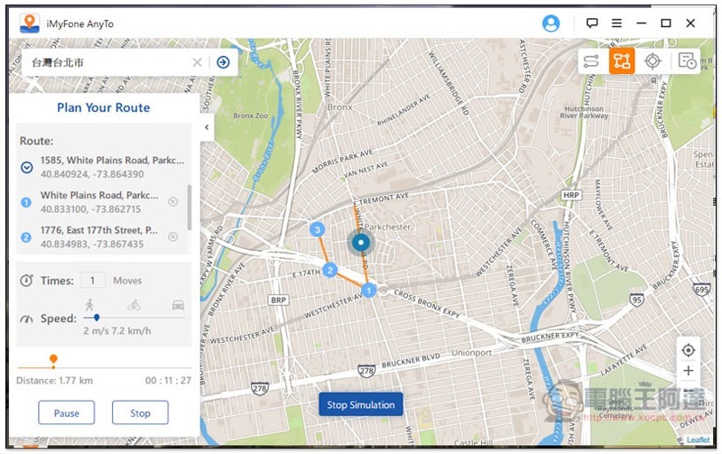
Task: Choose cycling speed icon
Action: (134, 305)
